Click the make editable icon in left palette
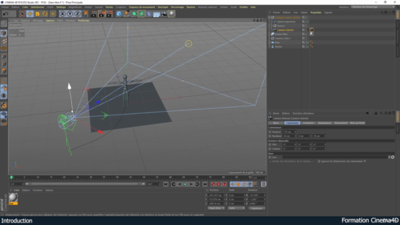The height and width of the screenshot is (225, 400). click(4, 24)
